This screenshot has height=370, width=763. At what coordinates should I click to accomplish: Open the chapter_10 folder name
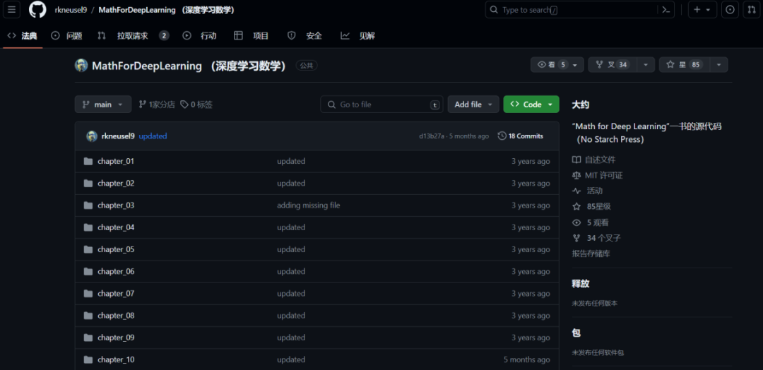pos(116,360)
